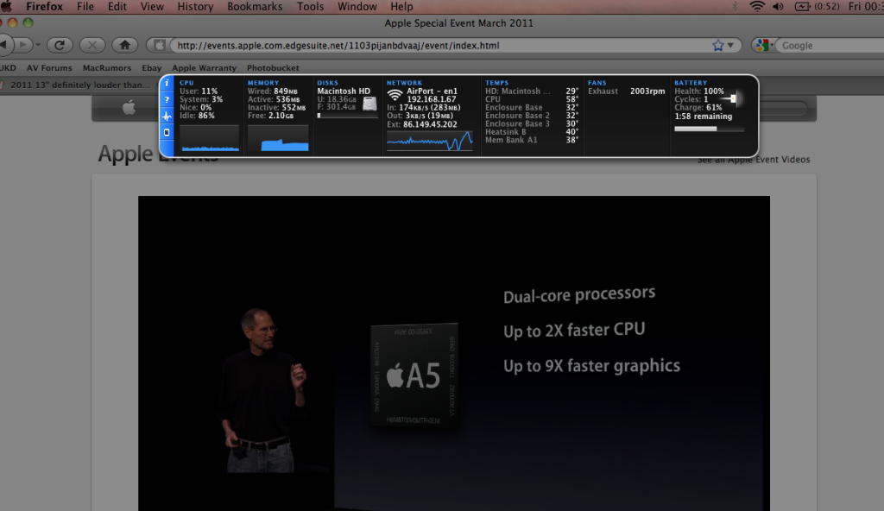Click into the URL address field
The height and width of the screenshot is (511, 884).
[x=439, y=45]
